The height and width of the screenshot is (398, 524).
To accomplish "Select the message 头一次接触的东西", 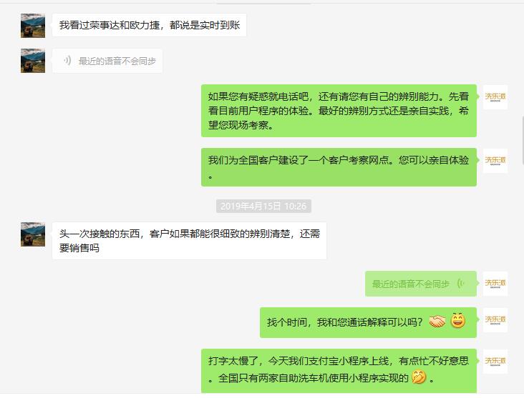I will point(190,241).
